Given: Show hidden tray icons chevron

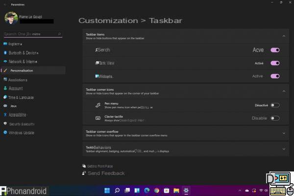Looking at the screenshot, I should [x=240, y=191].
